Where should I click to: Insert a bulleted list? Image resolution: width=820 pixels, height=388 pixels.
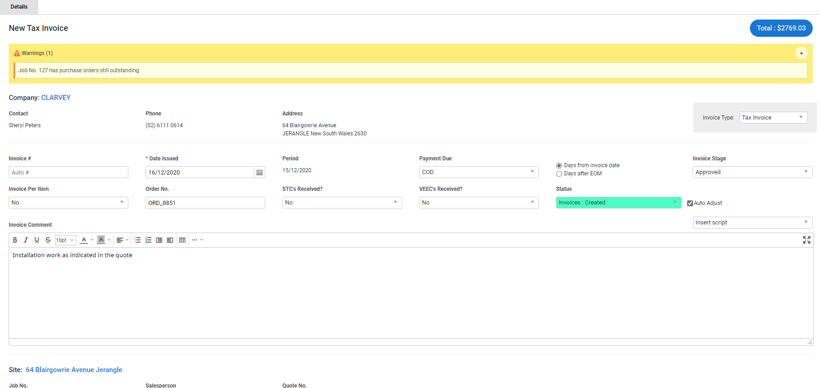(x=137, y=240)
